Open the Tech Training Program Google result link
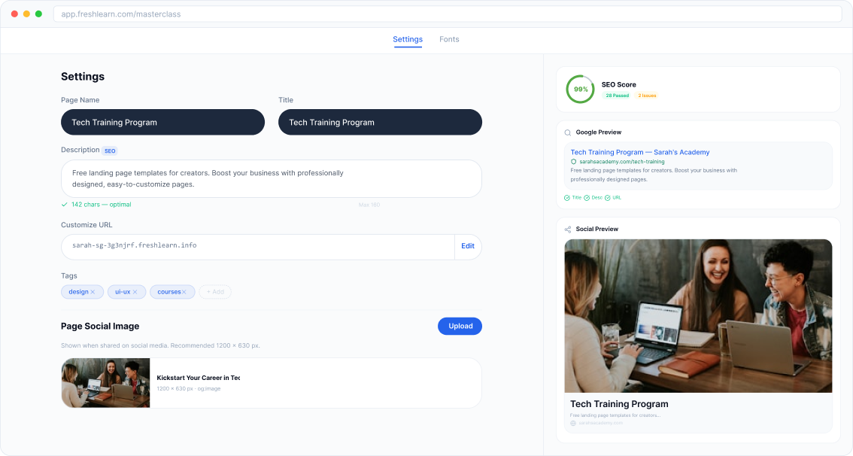 click(639, 152)
